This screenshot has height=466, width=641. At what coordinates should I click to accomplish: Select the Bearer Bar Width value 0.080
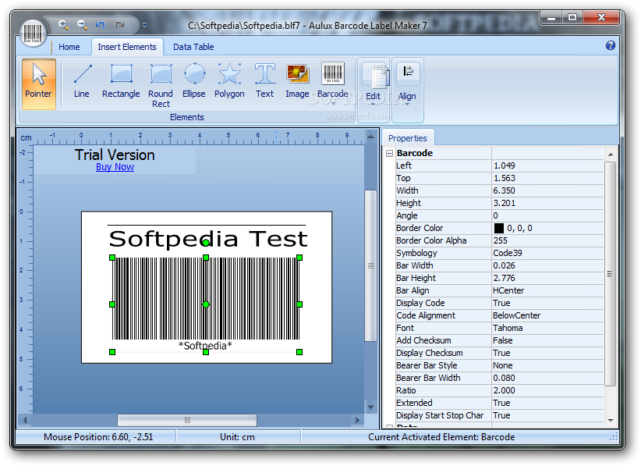click(547, 378)
